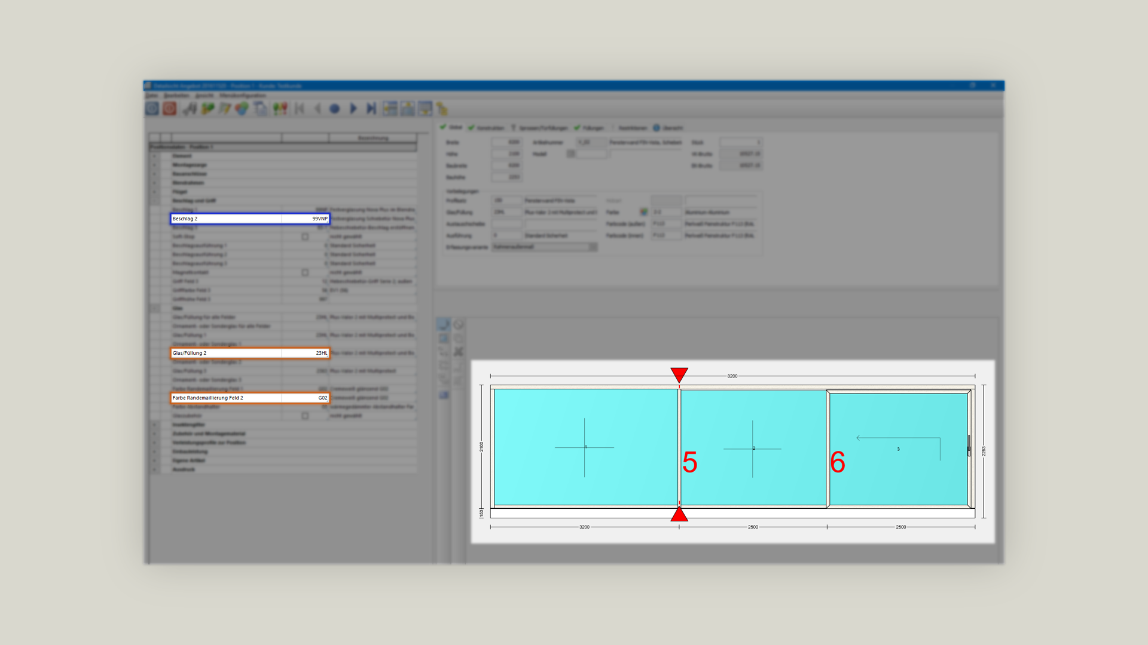
Task: Expand the Montagezarge tree group
Action: point(154,165)
